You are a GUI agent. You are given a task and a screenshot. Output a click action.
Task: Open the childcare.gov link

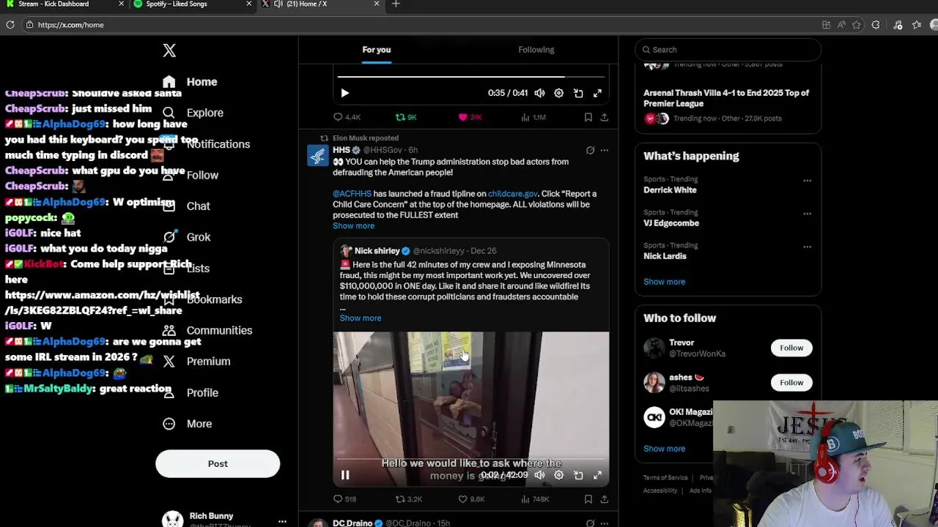tap(512, 194)
